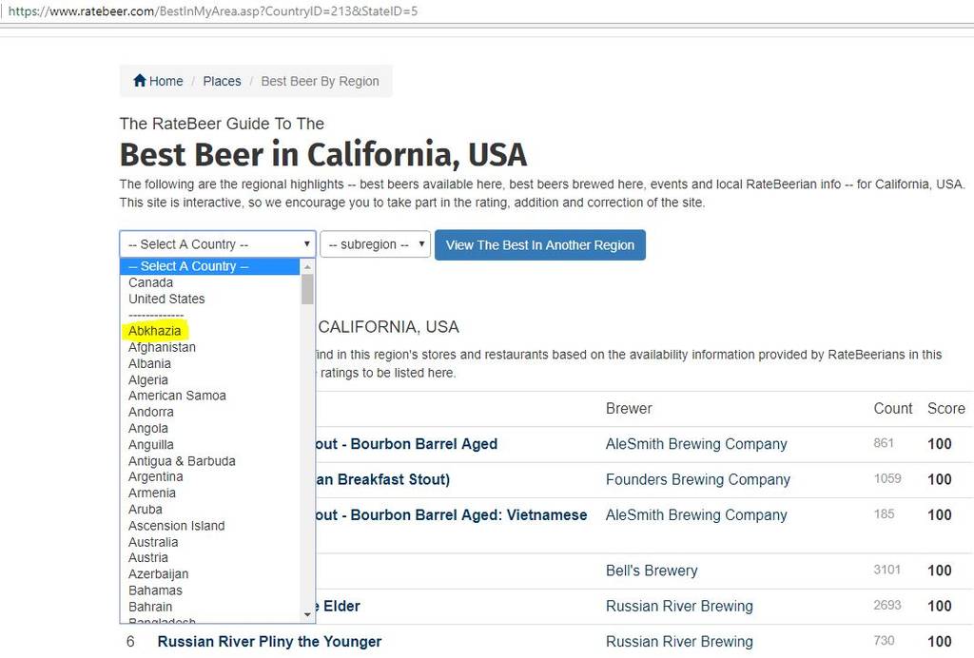The height and width of the screenshot is (658, 974).
Task: Open the Breakfast Stout beer link
Action: tap(383, 479)
